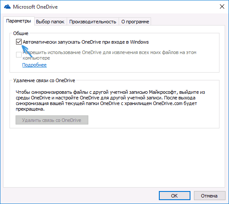Screen dimensions: 229x204
Task: Uncheck Автоматически запускать OneDrive при входе
Action: pyautogui.click(x=19, y=42)
